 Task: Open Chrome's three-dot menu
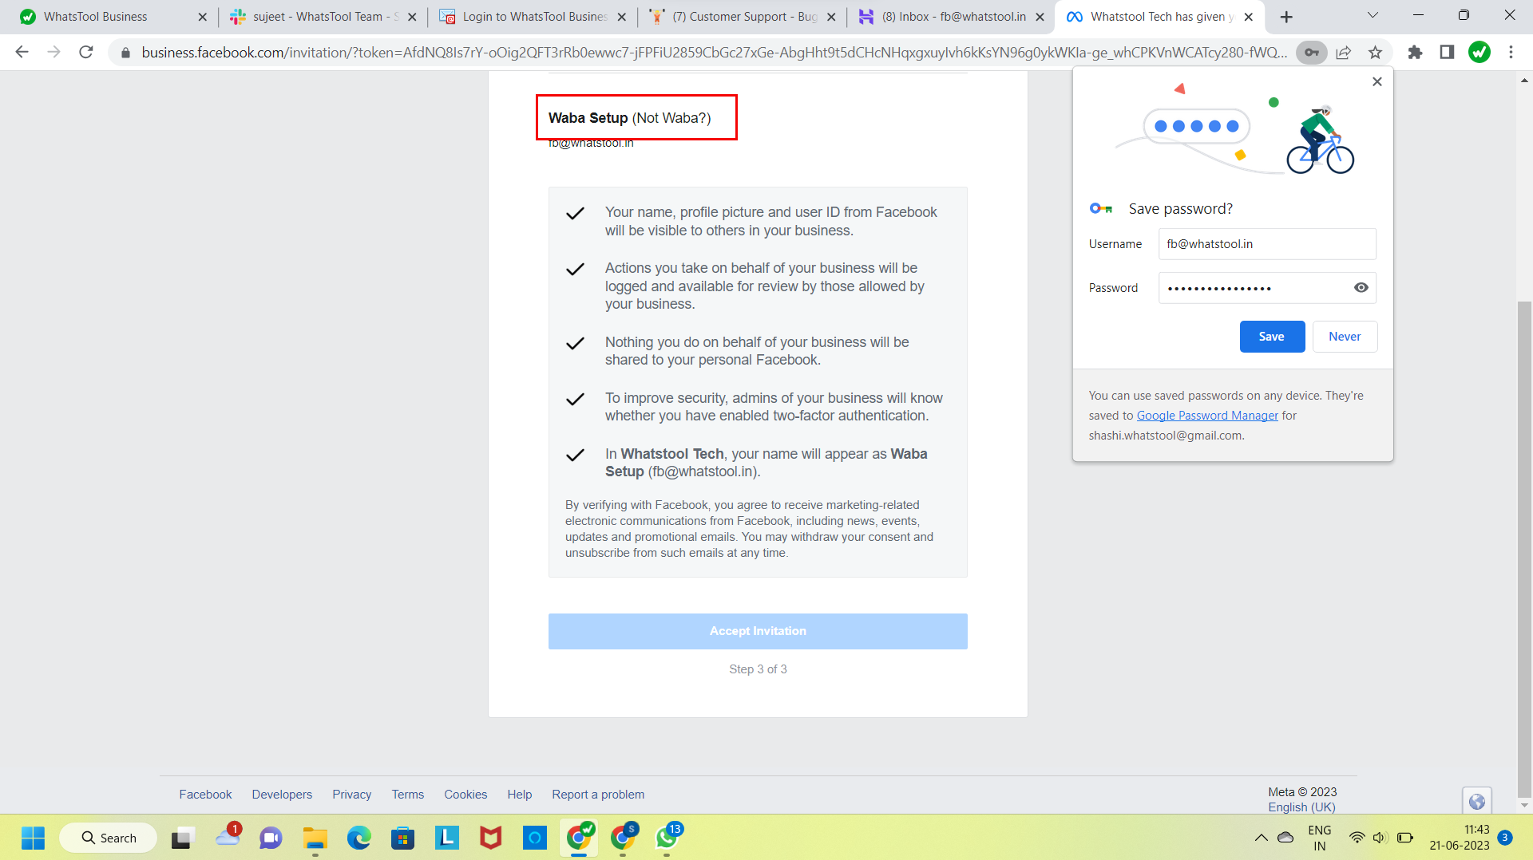click(x=1511, y=53)
